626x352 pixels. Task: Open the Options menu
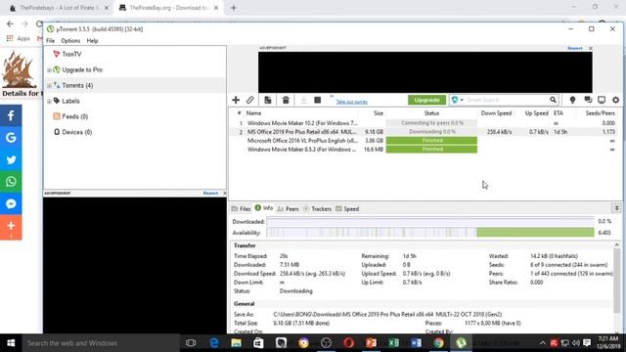click(70, 41)
